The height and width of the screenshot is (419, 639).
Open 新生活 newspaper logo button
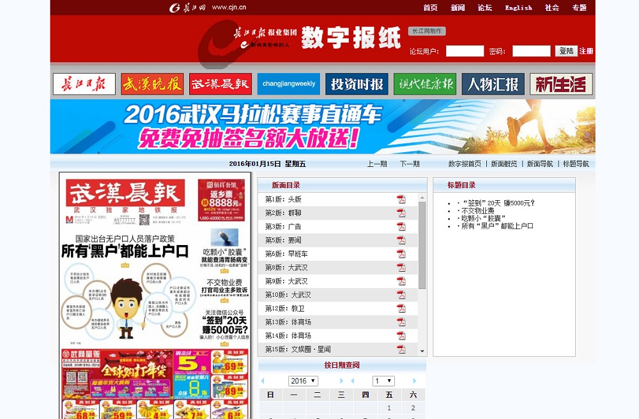pos(561,84)
